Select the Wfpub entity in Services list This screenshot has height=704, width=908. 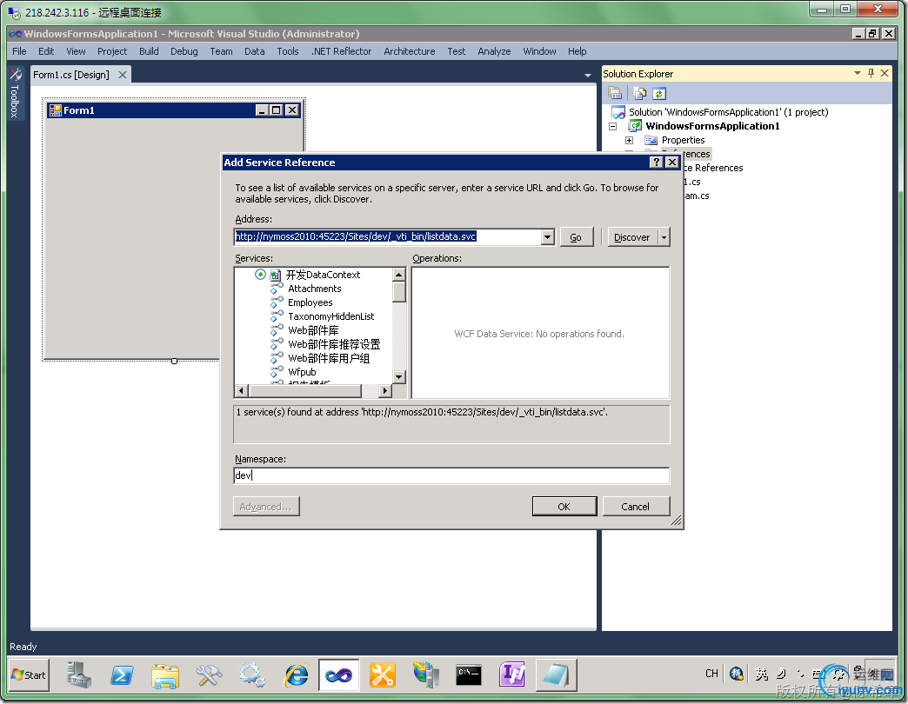pos(302,372)
